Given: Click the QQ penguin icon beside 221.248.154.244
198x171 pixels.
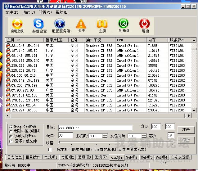Looking at the screenshot, I should click(8, 46).
